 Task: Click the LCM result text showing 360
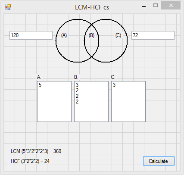coord(36,151)
